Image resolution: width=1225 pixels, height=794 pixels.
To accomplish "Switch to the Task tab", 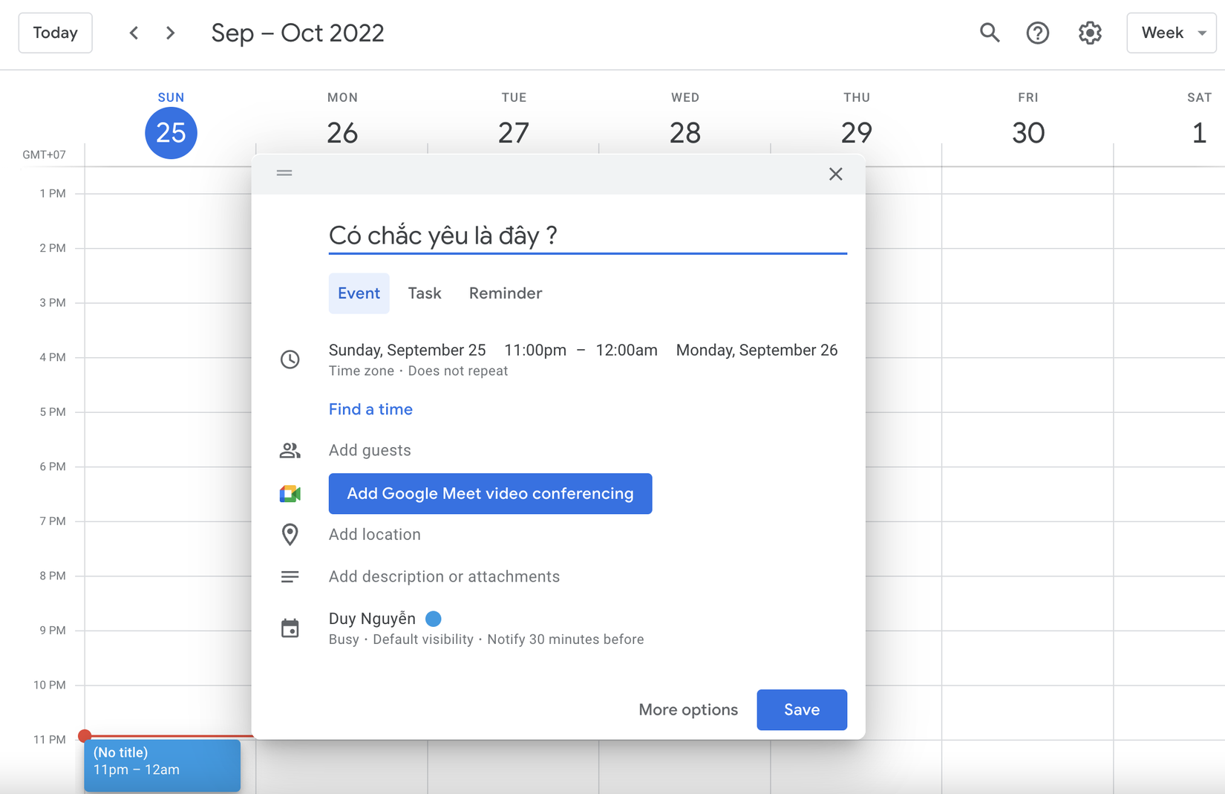I will (424, 293).
